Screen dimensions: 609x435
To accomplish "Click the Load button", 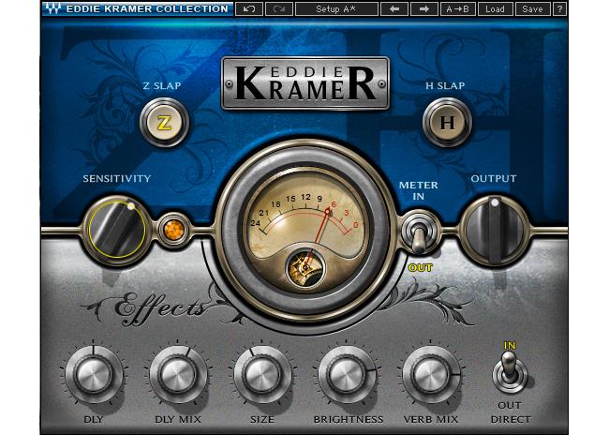I will click(495, 9).
